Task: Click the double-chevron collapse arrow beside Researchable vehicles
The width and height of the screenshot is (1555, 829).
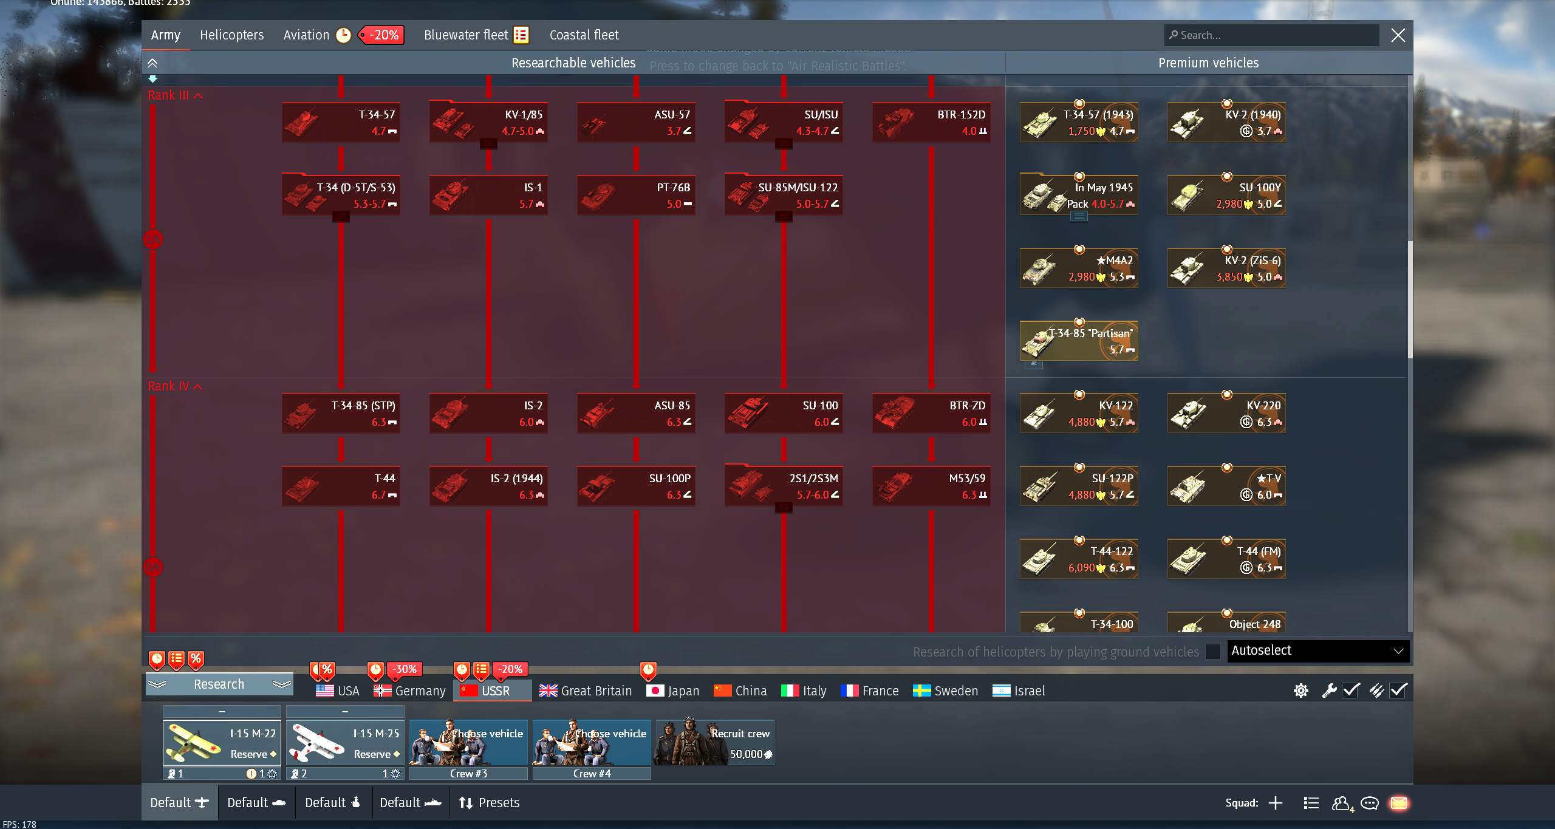Action: click(152, 63)
